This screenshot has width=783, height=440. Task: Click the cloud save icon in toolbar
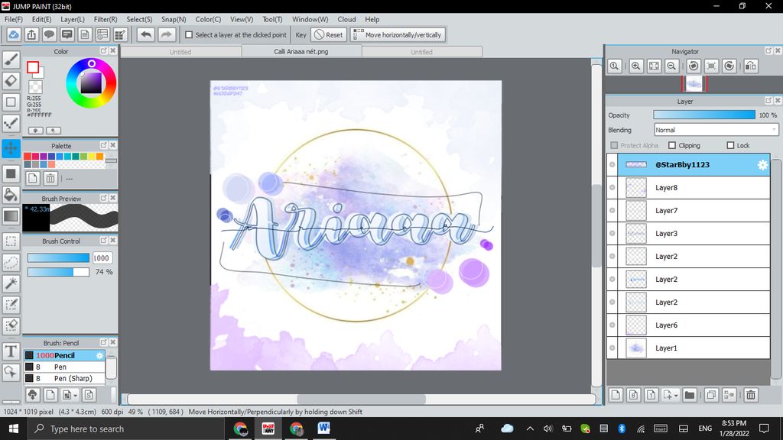tap(14, 35)
